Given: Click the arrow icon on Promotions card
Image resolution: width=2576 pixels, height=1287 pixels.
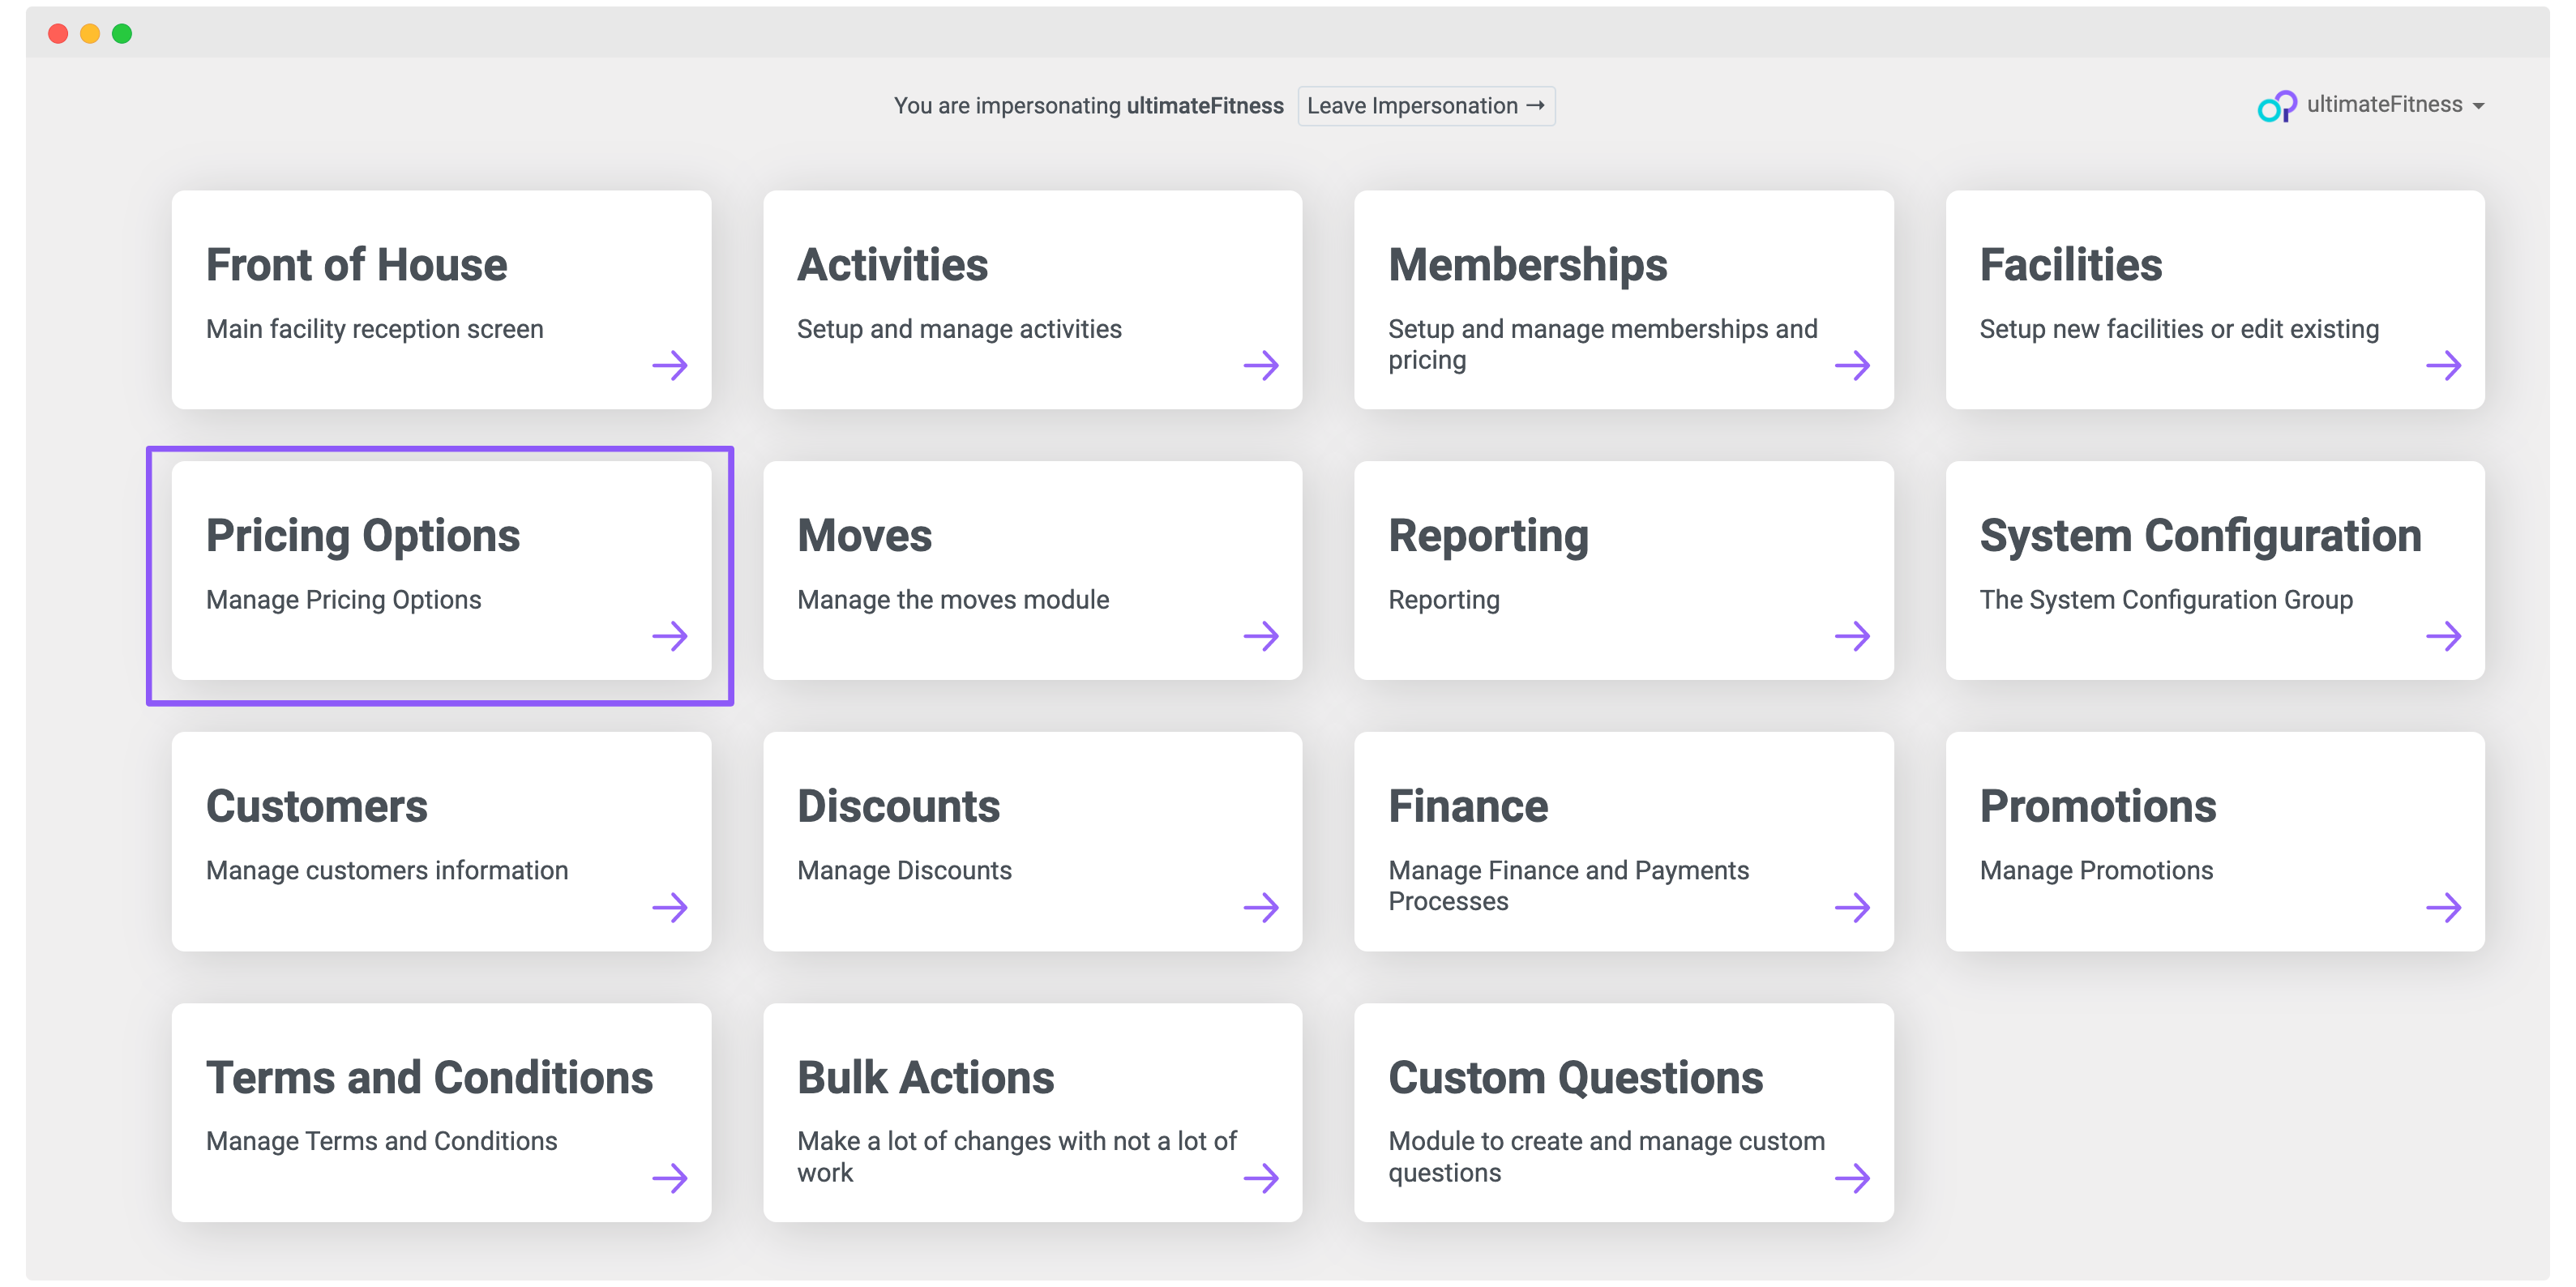Looking at the screenshot, I should click(2443, 907).
